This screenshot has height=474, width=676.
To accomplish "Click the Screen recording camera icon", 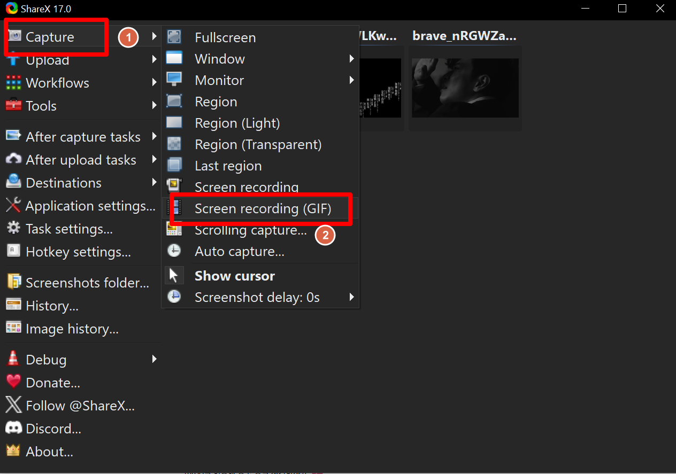I will pos(174,185).
